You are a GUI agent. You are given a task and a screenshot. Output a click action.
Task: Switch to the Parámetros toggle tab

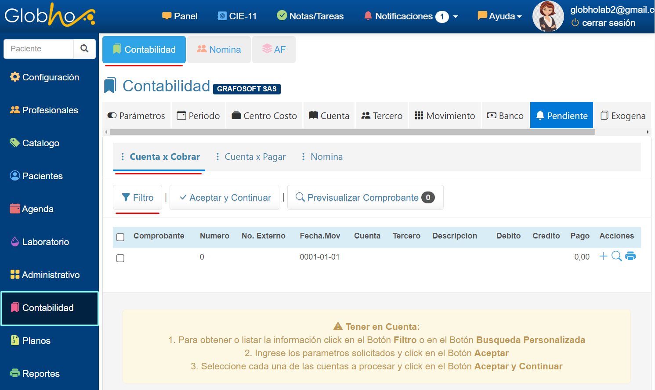tap(137, 116)
